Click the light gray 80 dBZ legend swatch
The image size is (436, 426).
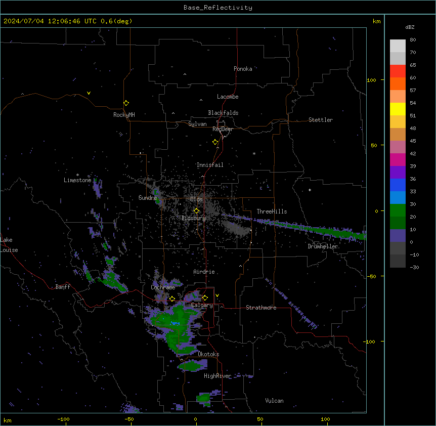coord(398,46)
